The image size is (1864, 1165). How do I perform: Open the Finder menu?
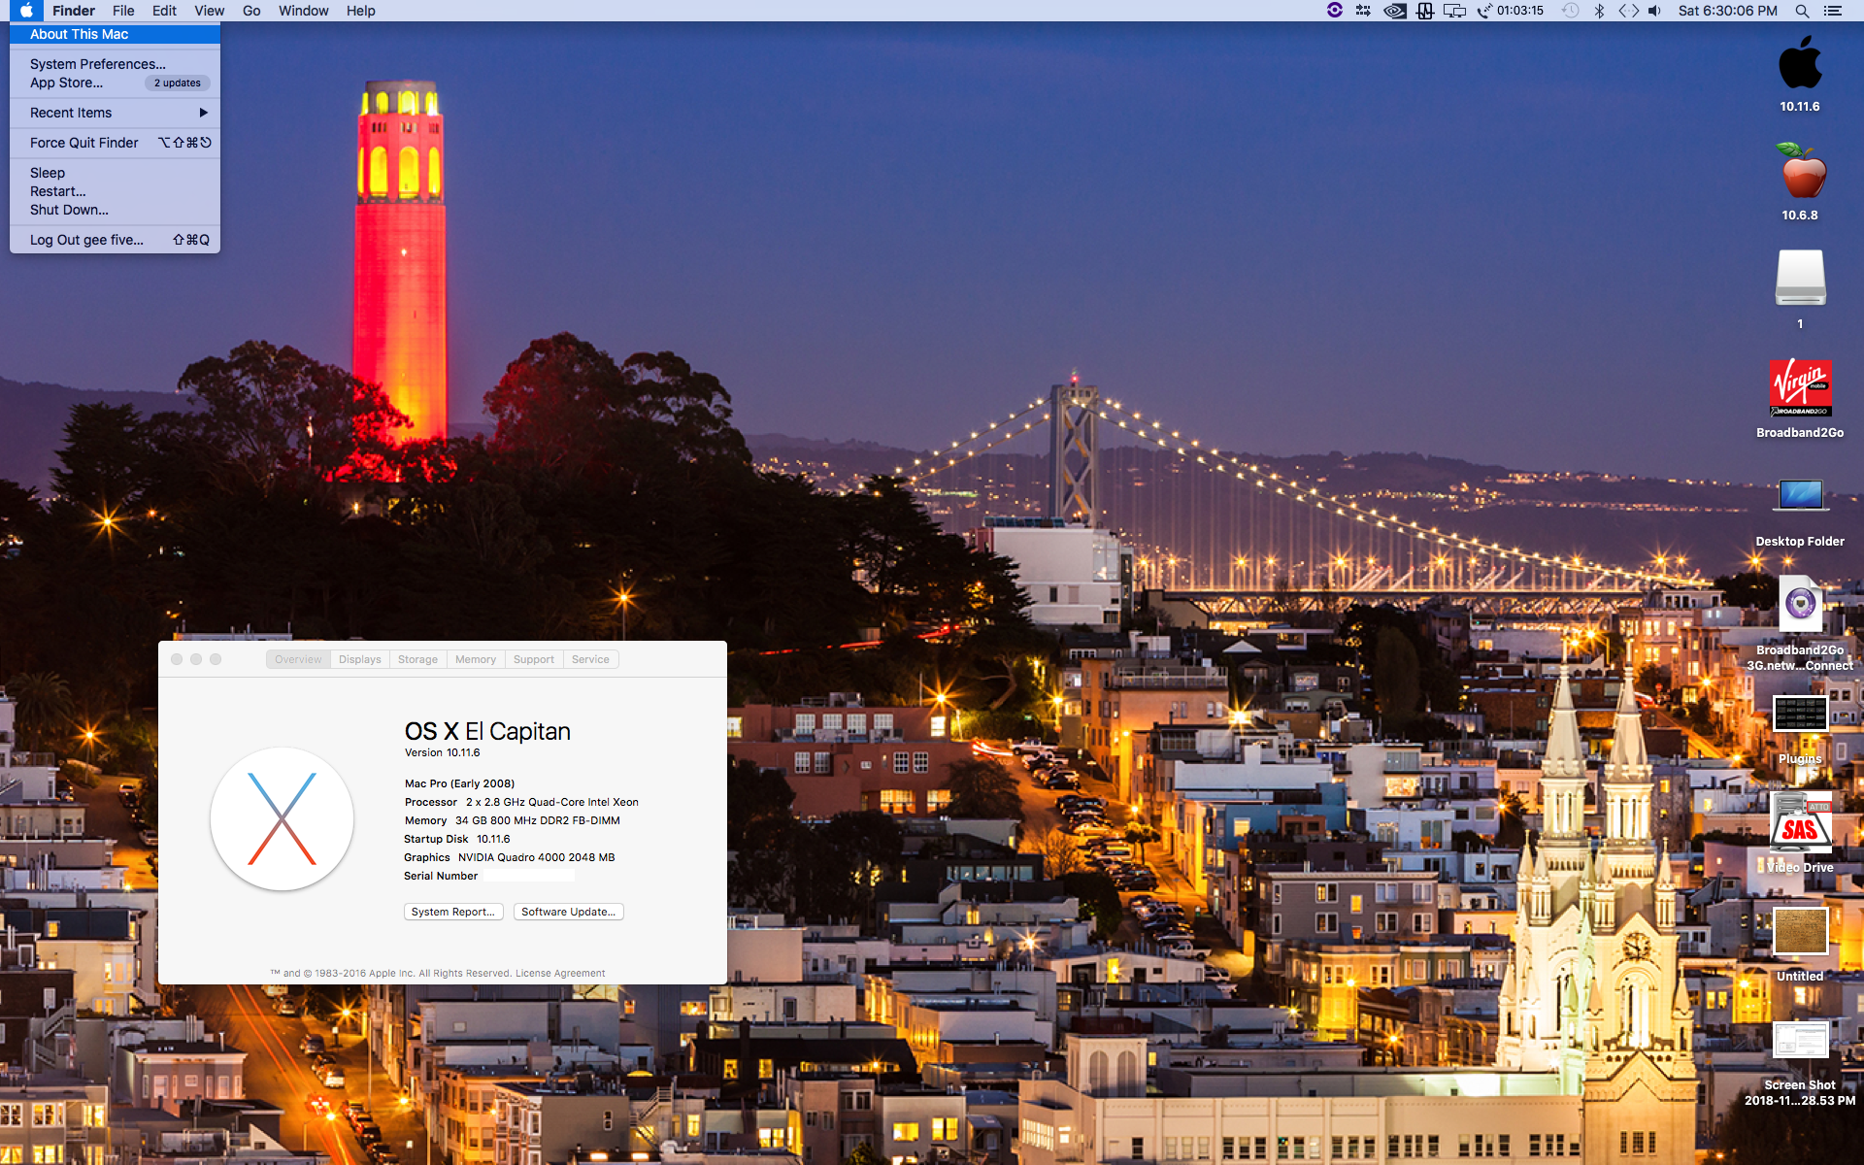point(74,11)
